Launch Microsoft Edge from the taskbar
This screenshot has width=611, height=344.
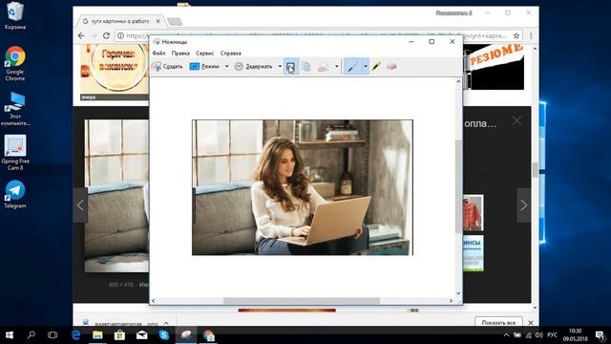click(x=75, y=335)
